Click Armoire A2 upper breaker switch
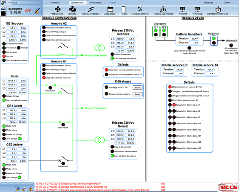This screenshot has height=192, width=239. (65, 46)
